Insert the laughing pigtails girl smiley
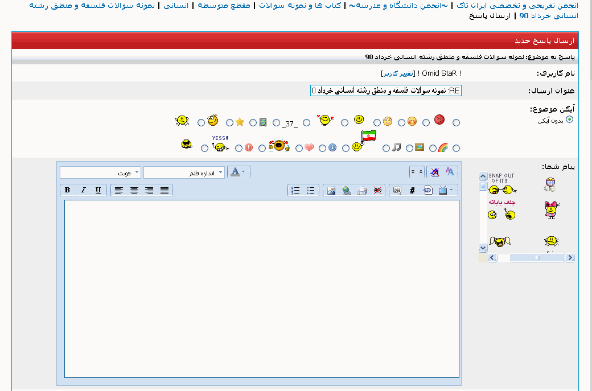 pyautogui.click(x=500, y=241)
